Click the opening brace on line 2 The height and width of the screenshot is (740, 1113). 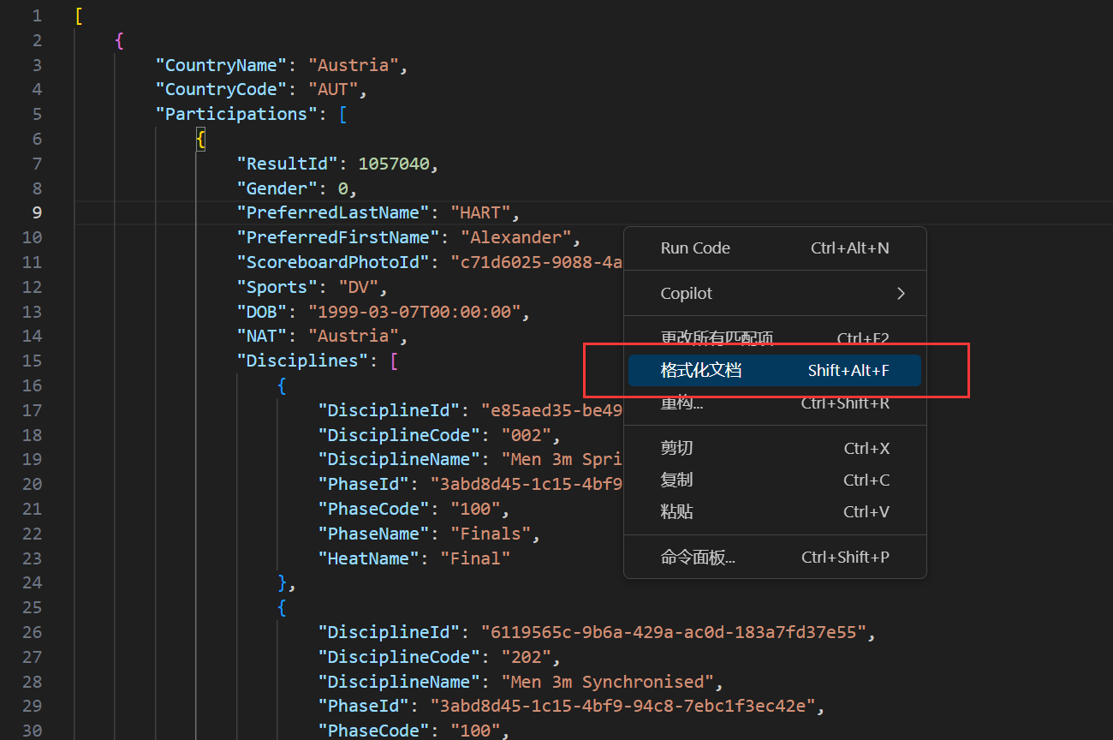pos(119,40)
